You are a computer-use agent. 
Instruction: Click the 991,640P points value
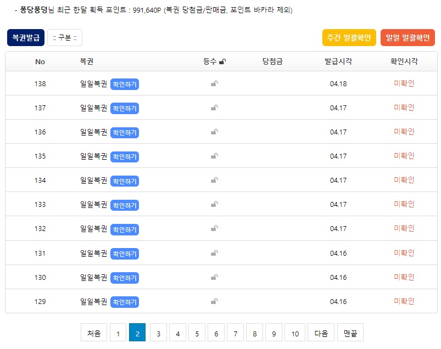(x=147, y=10)
